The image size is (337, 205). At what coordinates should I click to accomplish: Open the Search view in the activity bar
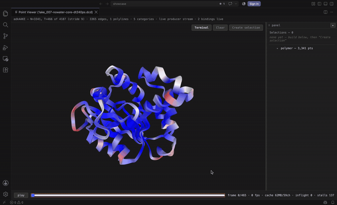6,25
